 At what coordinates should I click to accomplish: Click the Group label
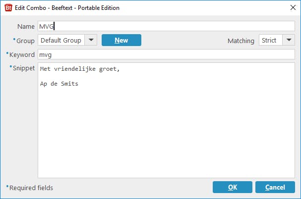tap(25, 41)
